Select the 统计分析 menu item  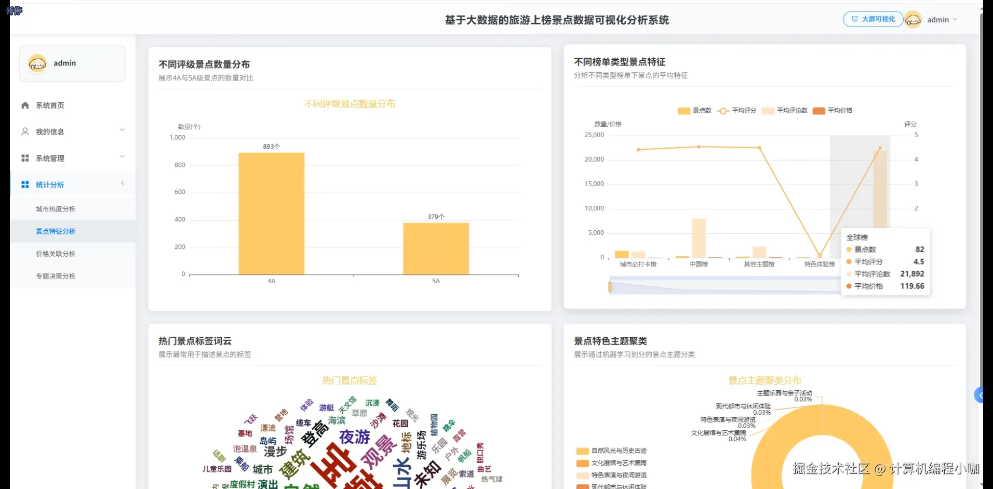(73, 184)
